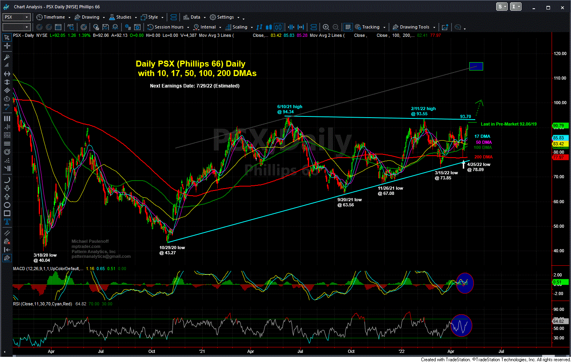This screenshot has width=571, height=362.
Task: Click the 83.42 yellow price label on axis
Action: pyautogui.click(x=560, y=144)
